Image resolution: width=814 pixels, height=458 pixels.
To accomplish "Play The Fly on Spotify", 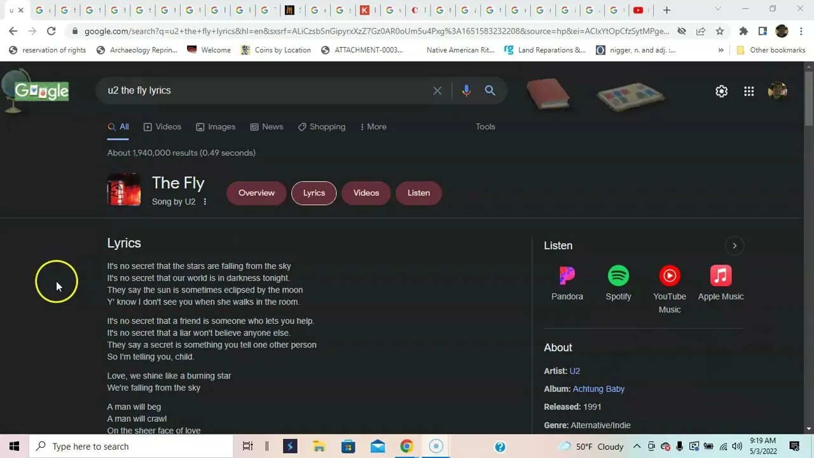I will 618,283.
